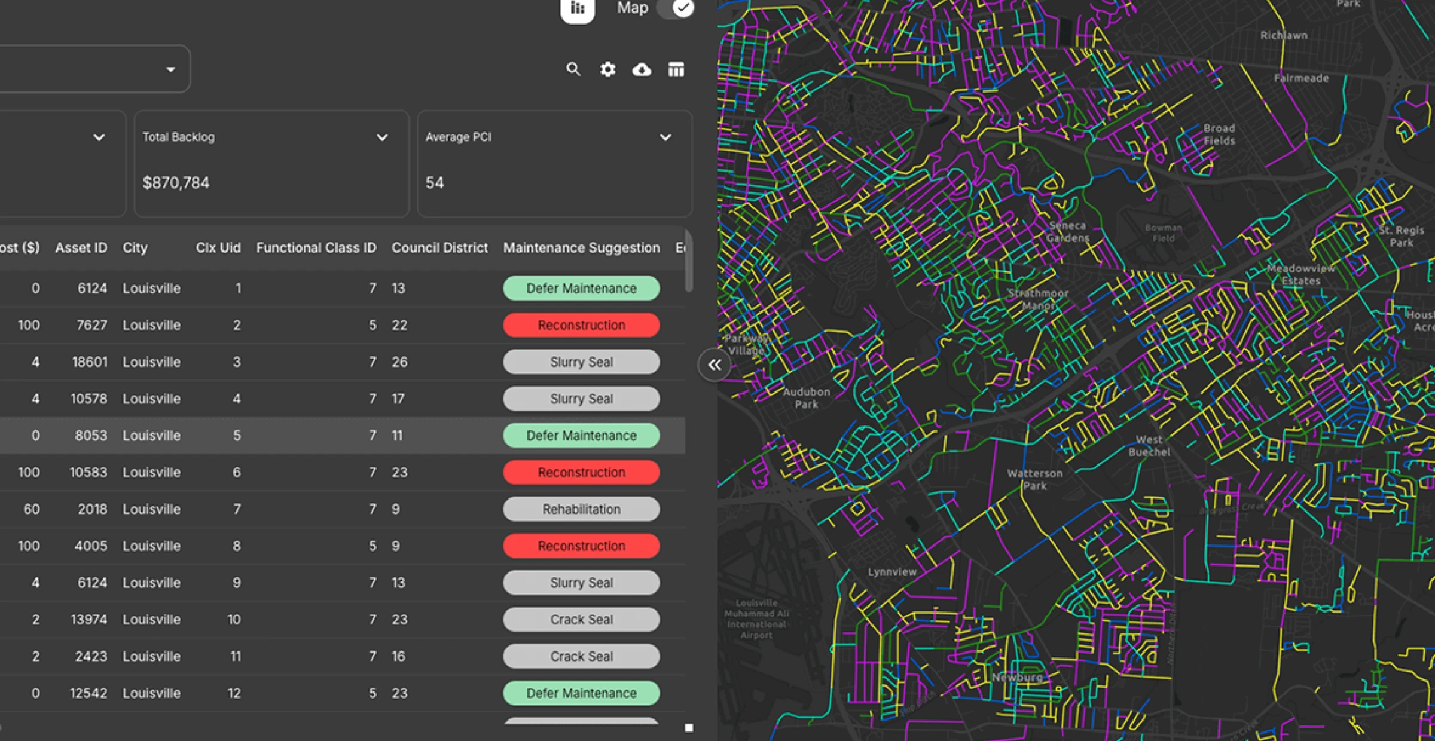This screenshot has width=1435, height=741.
Task: Click Rehabilitation tag for asset 2018
Action: pyautogui.click(x=581, y=509)
